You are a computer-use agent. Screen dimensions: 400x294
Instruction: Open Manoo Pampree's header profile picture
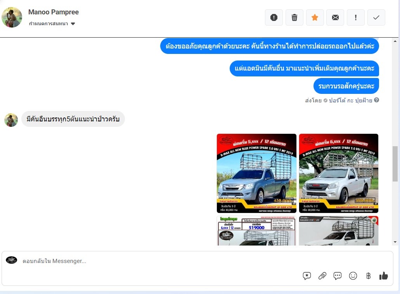click(12, 17)
